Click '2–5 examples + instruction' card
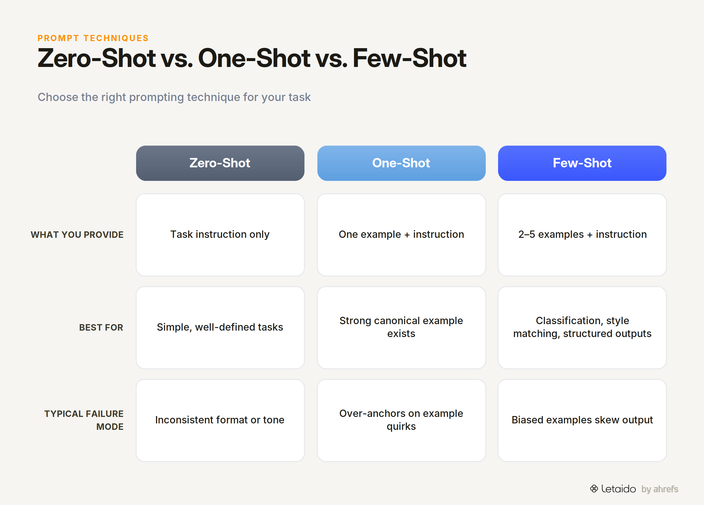 pyautogui.click(x=582, y=235)
